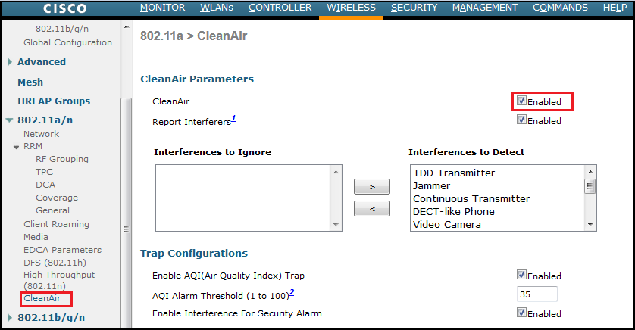Collapse the 802.11a/n tree section
The height and width of the screenshot is (330, 635).
pos(10,120)
